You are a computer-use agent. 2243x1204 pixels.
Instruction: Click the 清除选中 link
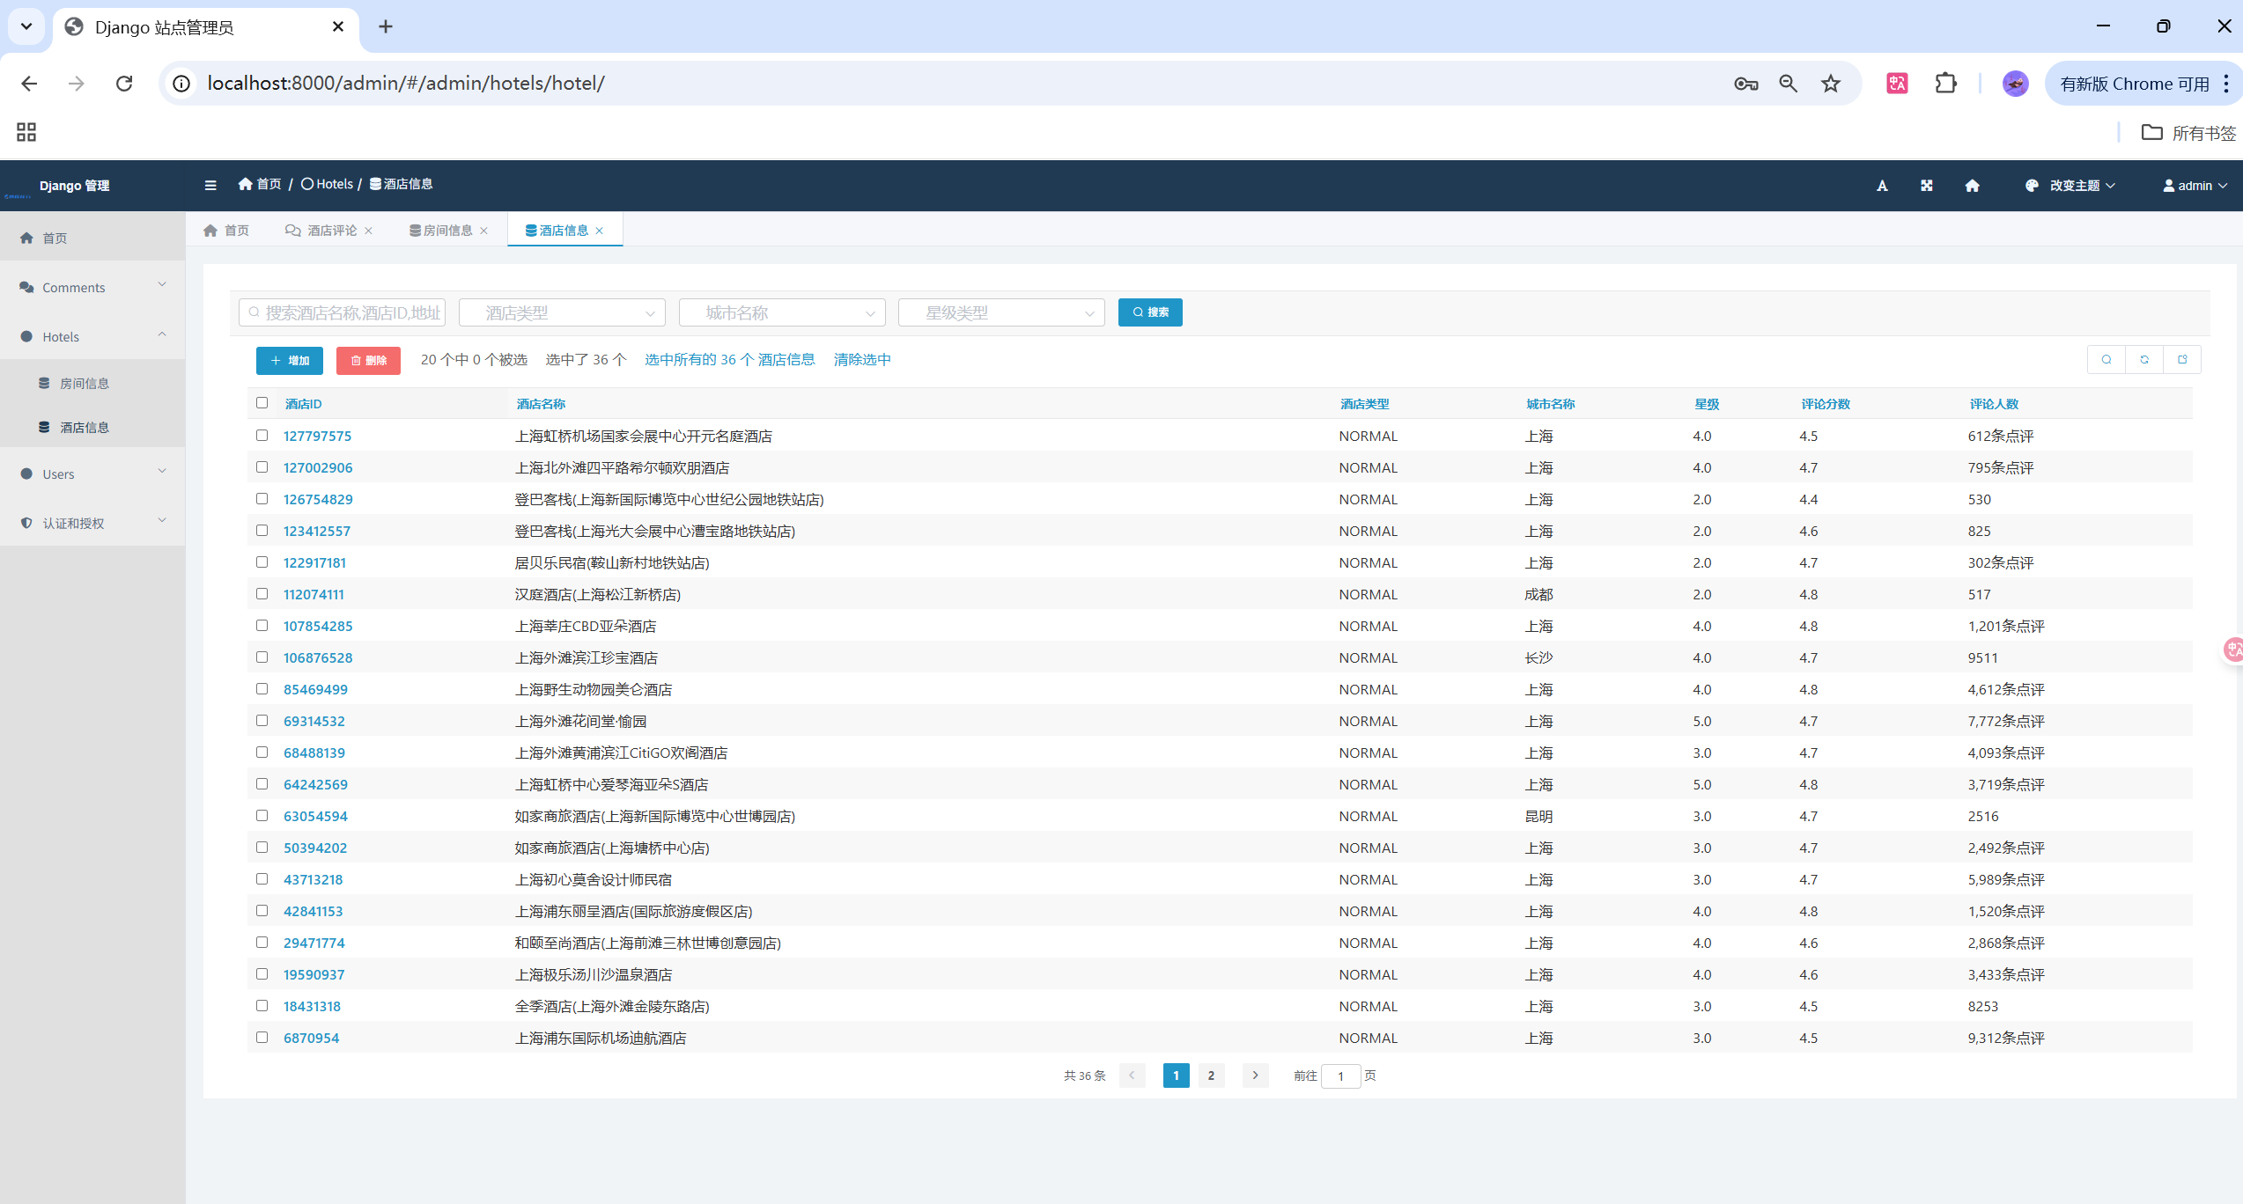pos(862,360)
